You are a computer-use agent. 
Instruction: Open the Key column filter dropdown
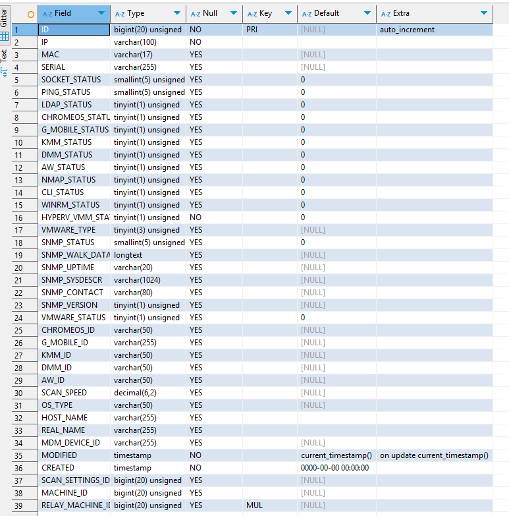288,14
